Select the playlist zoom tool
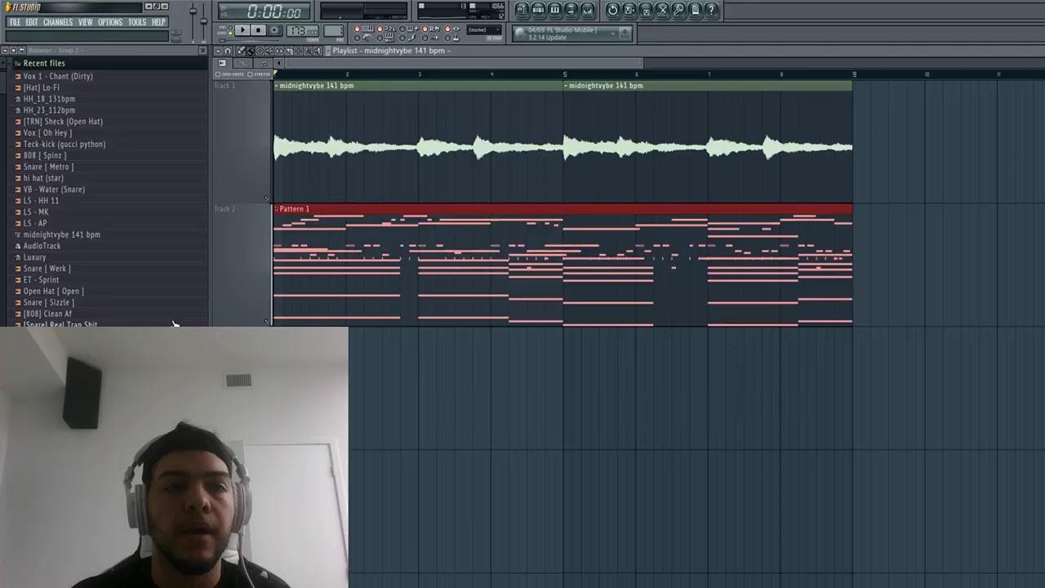1045x588 pixels. (x=308, y=51)
